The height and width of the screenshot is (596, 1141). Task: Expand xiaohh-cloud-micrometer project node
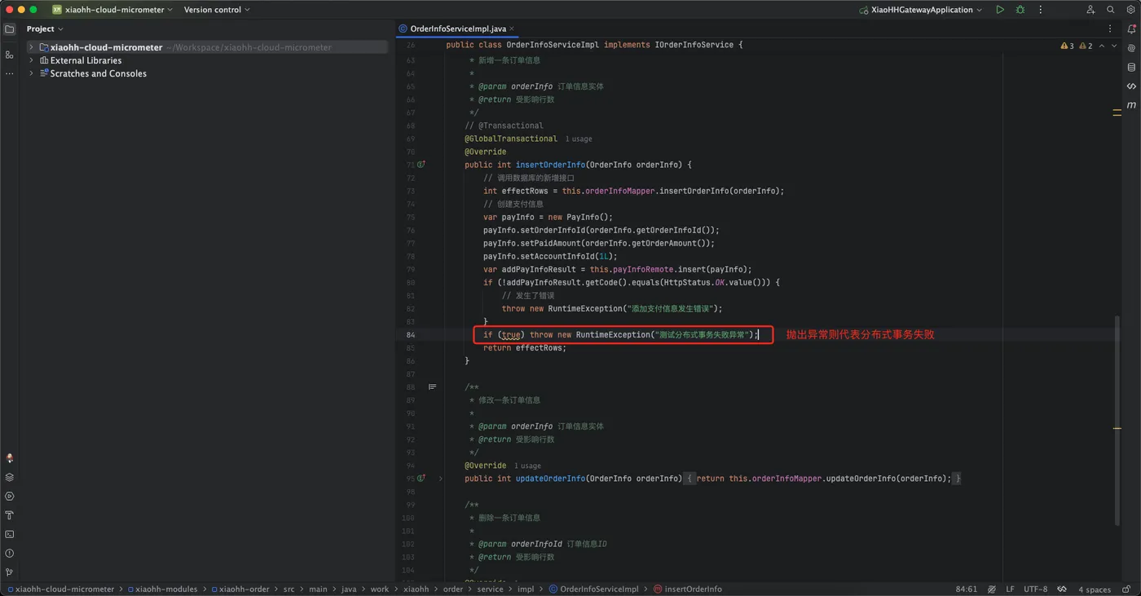31,47
